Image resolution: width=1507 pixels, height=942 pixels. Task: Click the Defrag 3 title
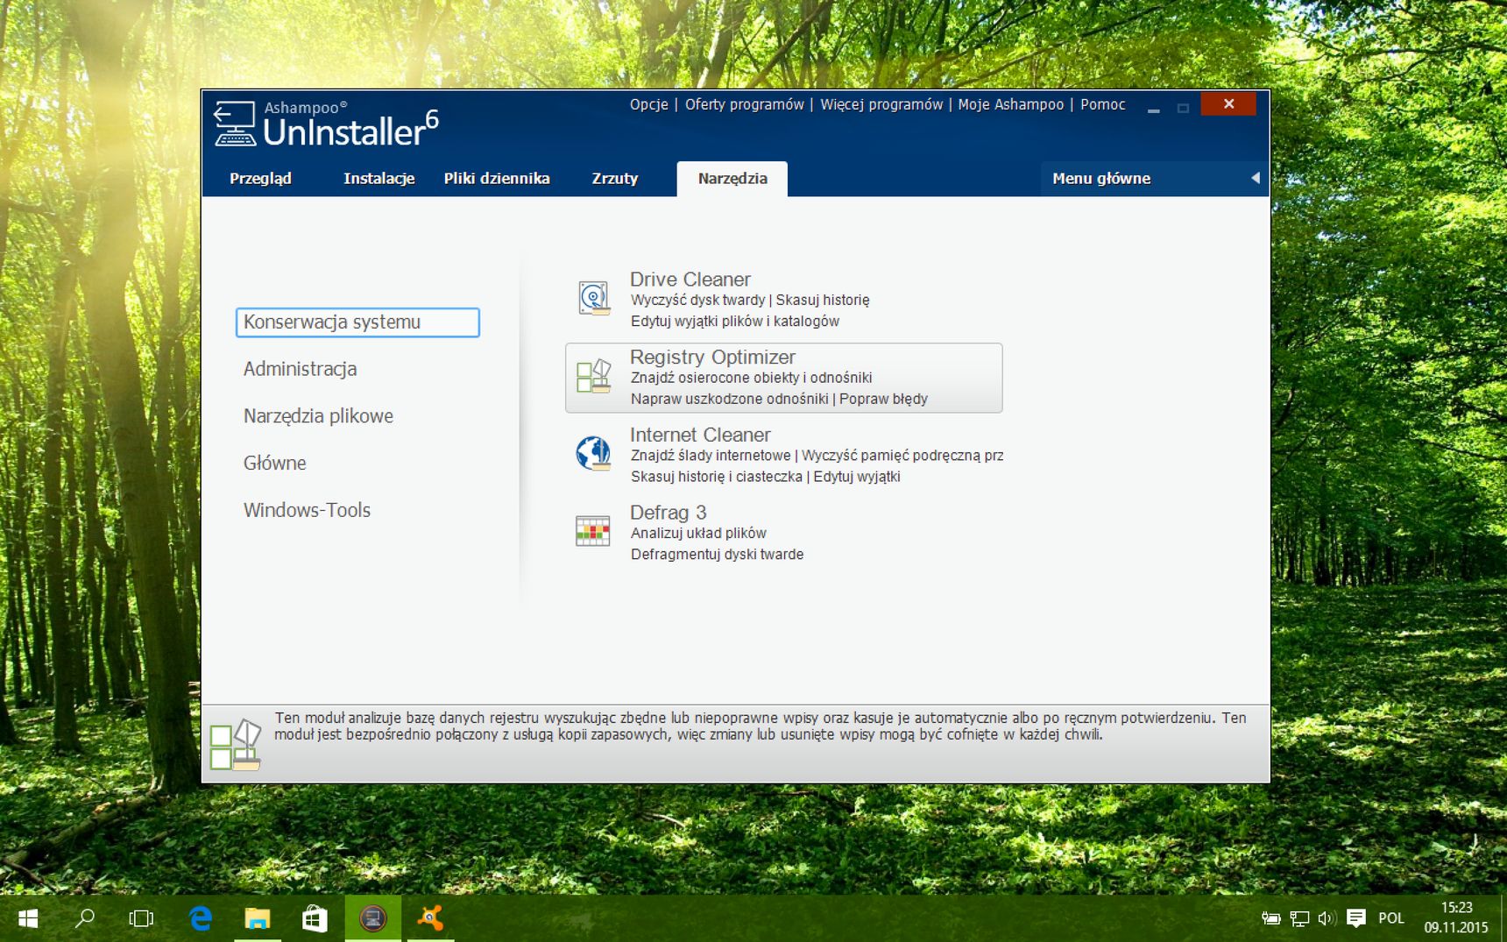click(x=668, y=513)
